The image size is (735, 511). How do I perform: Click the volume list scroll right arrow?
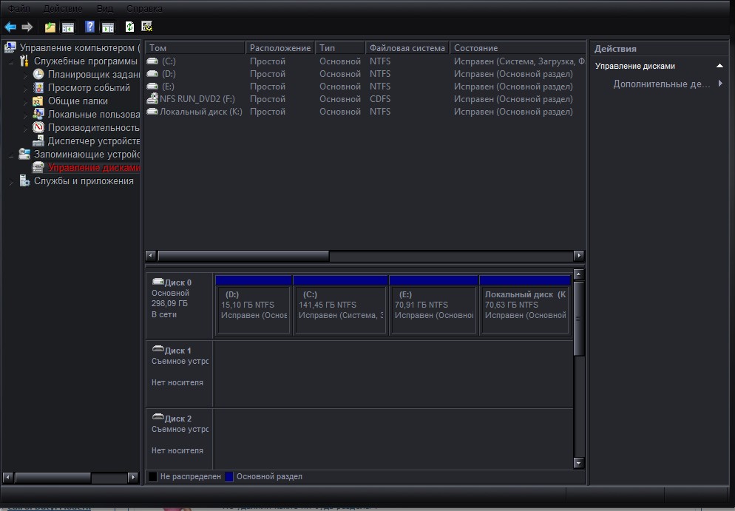tap(579, 256)
